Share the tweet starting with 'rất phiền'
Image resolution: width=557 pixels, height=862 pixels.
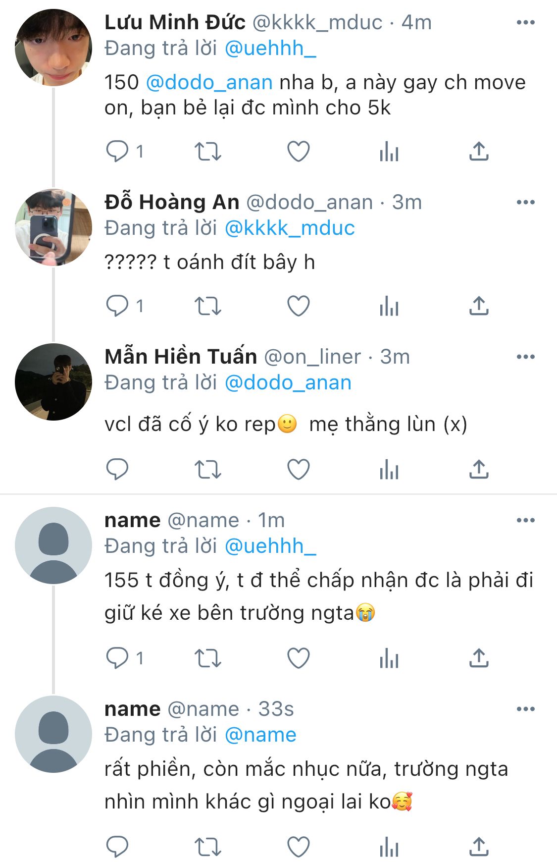(479, 847)
